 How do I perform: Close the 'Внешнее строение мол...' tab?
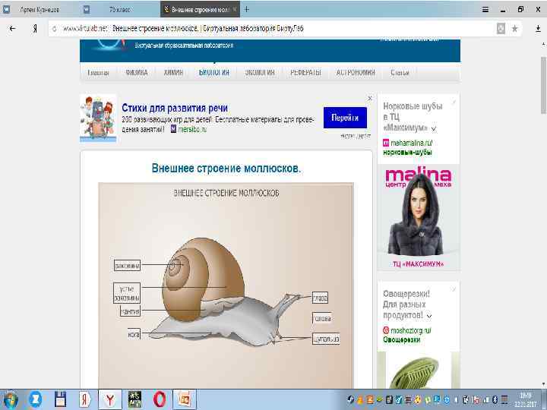[235, 9]
